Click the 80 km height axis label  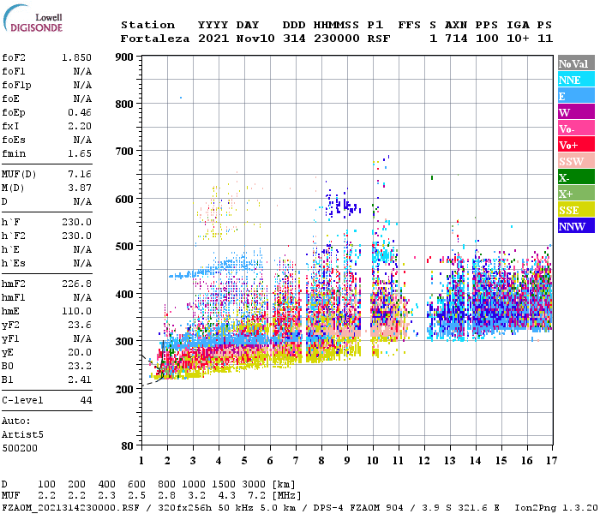click(x=128, y=446)
